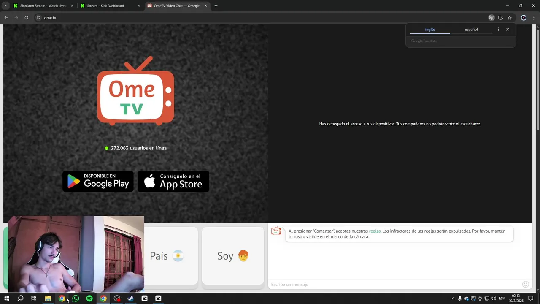Select the español tab in translate popup

(x=471, y=30)
